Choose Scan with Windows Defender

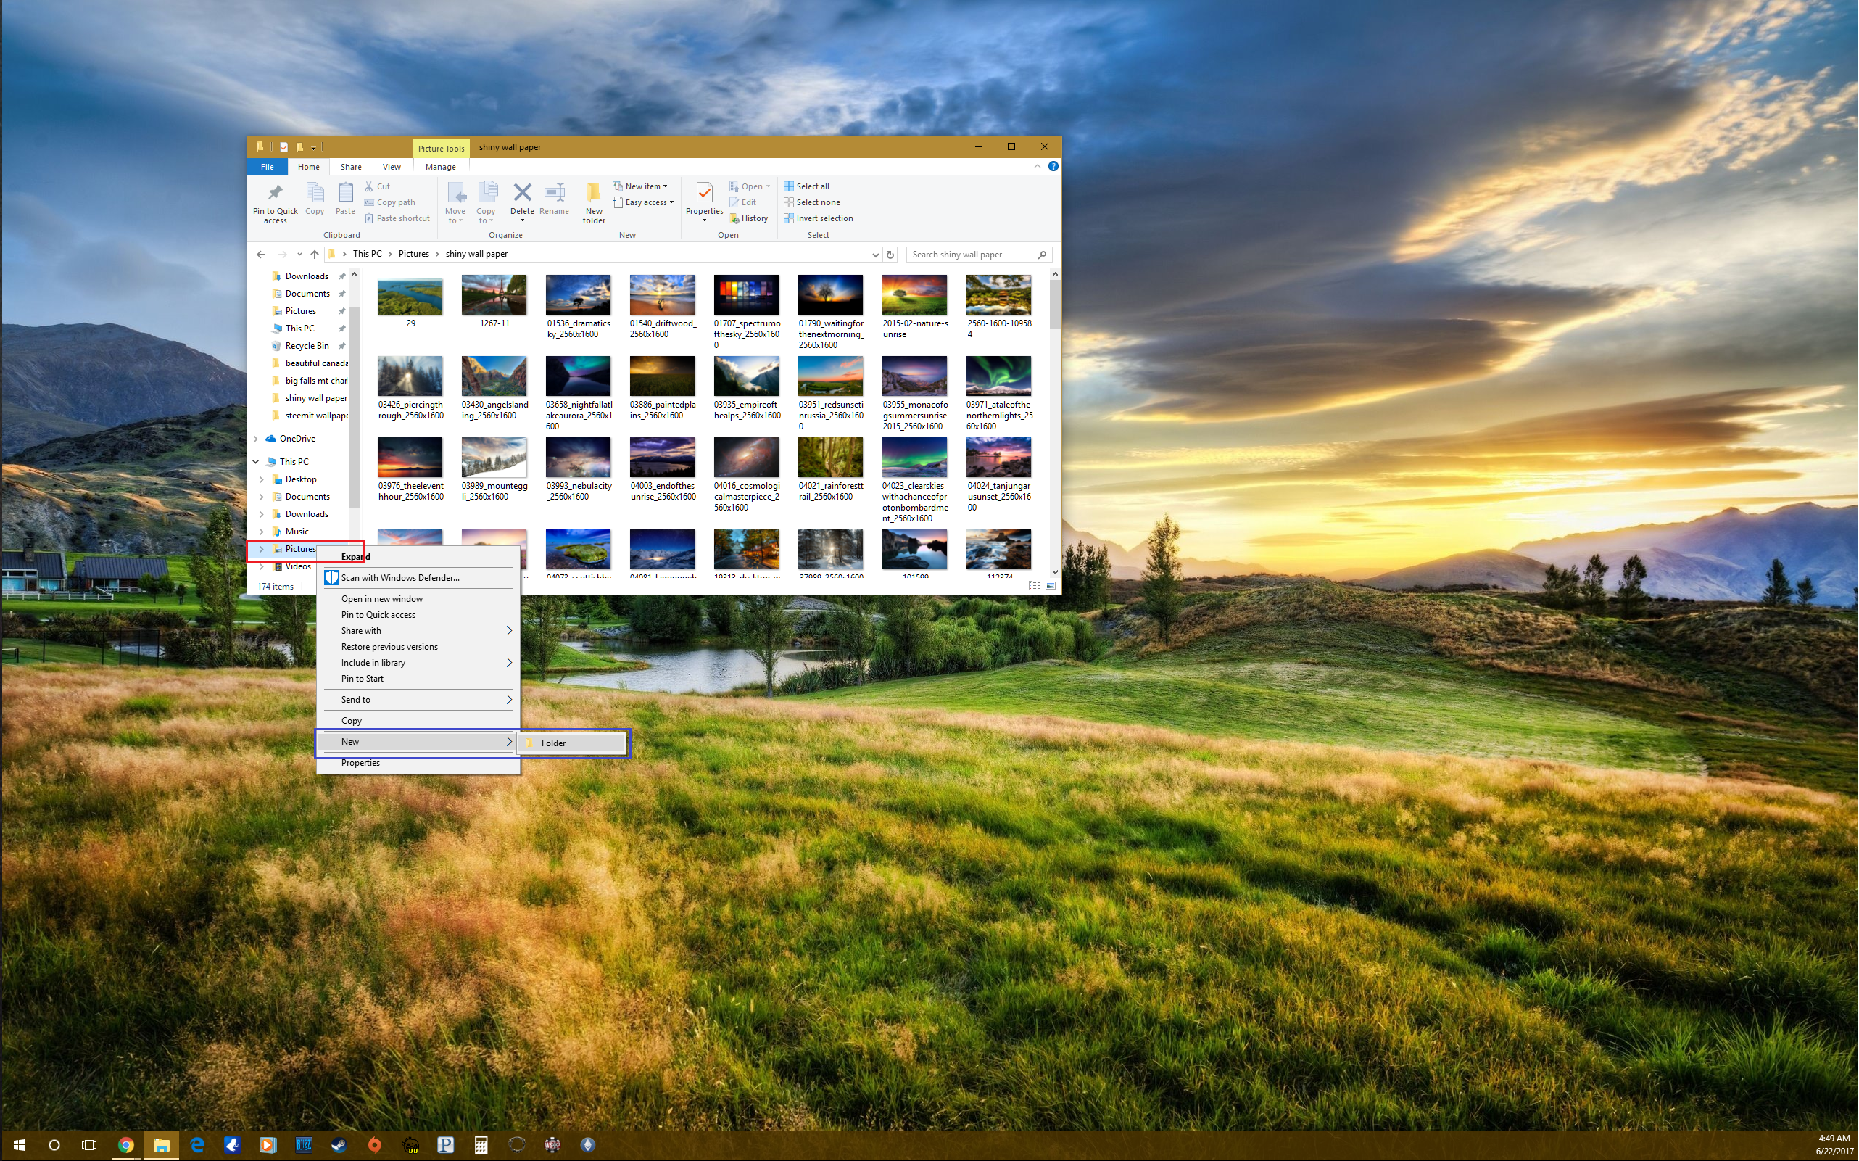coord(418,578)
